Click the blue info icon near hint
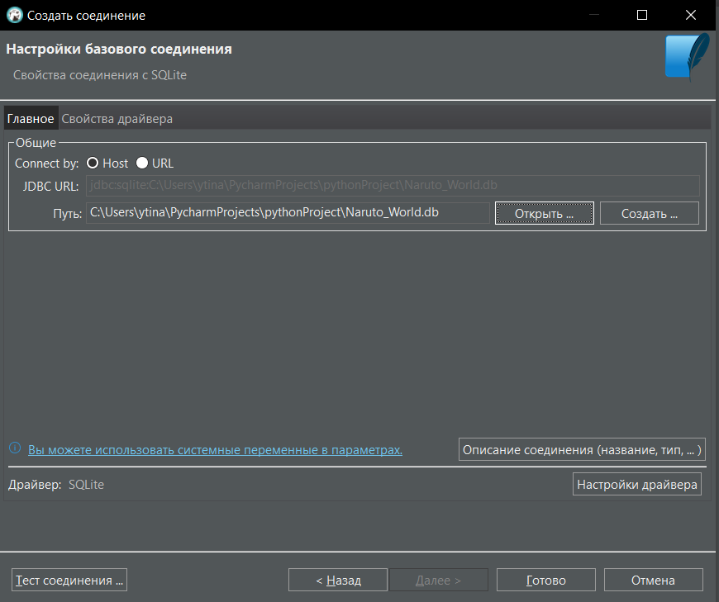The height and width of the screenshot is (602, 719). click(15, 448)
